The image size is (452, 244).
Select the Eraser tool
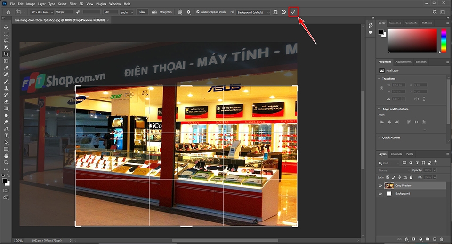[x=6, y=101]
